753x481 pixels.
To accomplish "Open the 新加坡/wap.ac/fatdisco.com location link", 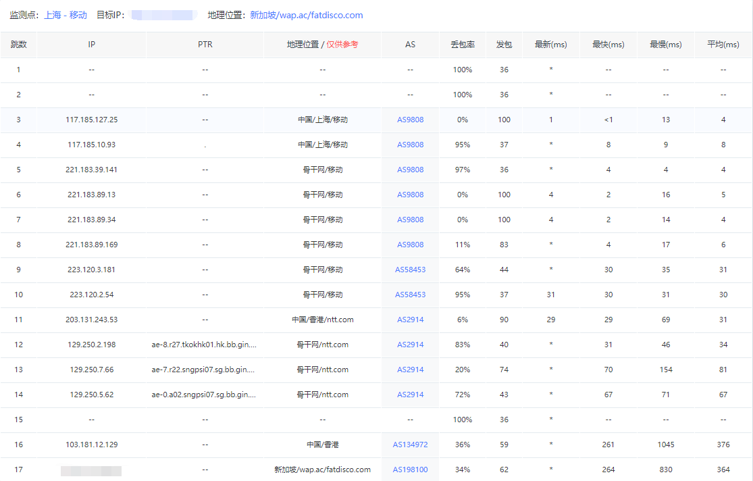I will pos(307,15).
